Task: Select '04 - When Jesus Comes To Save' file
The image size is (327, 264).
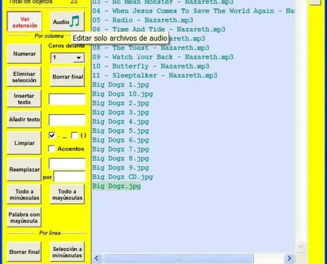Action: 193,11
